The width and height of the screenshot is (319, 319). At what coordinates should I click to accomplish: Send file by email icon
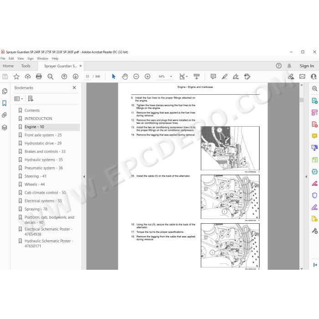pos(302,77)
